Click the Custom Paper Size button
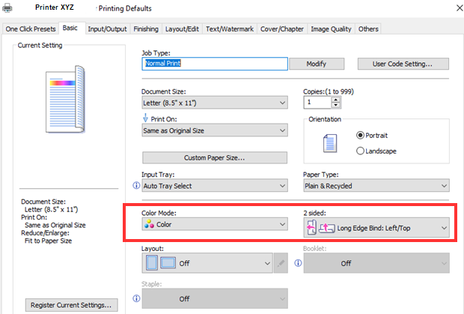The width and height of the screenshot is (464, 314). 215,158
